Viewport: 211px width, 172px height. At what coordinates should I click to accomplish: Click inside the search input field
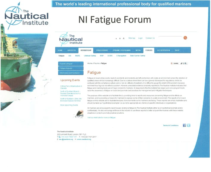click(x=171, y=38)
